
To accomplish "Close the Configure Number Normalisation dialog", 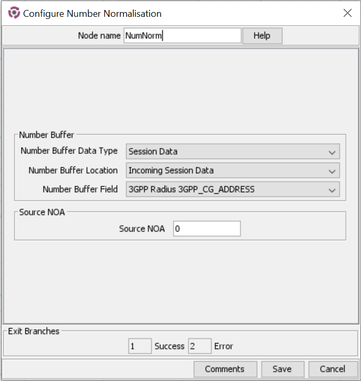I will (x=347, y=13).
